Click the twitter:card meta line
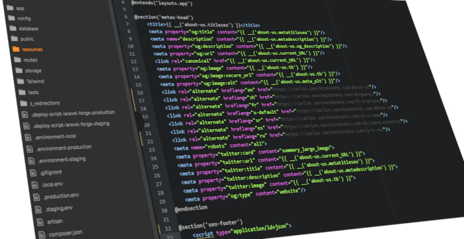The height and width of the screenshot is (239, 464). 255,152
